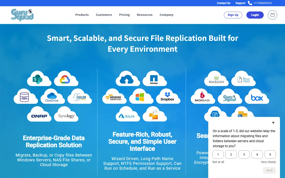Image resolution: width=285 pixels, height=178 pixels.
Task: Open the Products menu
Action: pos(82,15)
